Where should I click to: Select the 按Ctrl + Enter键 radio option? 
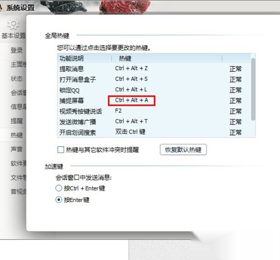point(59,188)
